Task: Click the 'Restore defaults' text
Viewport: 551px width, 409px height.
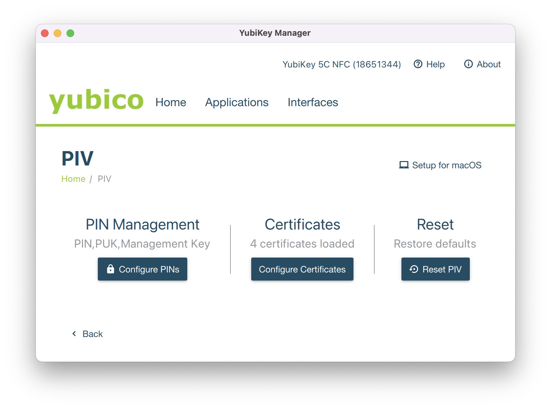Action: point(435,244)
